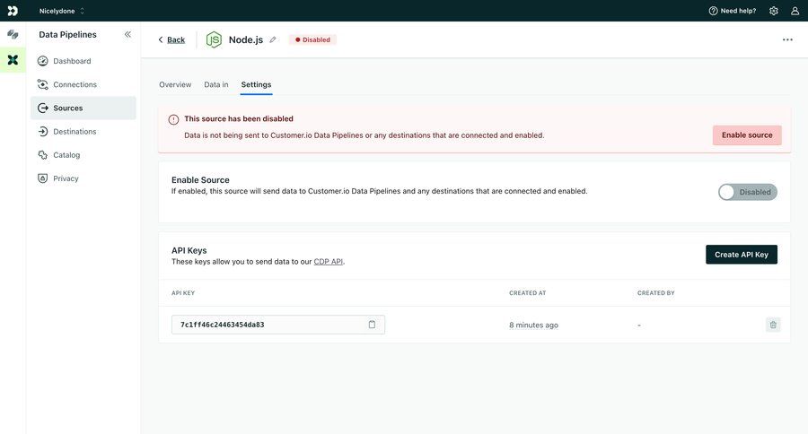Click the 'This source has been disabled' heading
The height and width of the screenshot is (434, 808).
[x=239, y=118]
